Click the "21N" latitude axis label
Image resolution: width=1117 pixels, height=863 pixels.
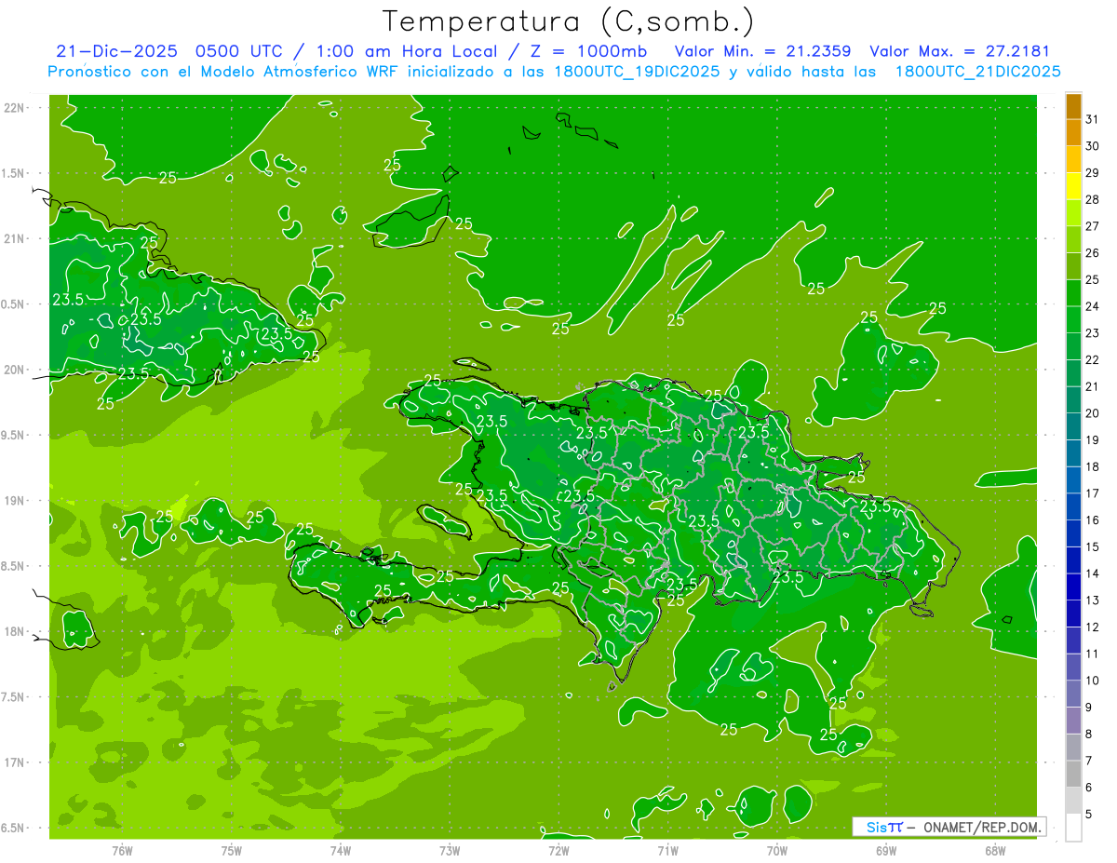[x=15, y=239]
